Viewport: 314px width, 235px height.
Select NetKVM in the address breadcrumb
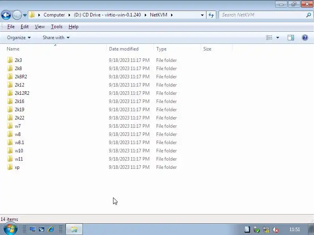(159, 15)
